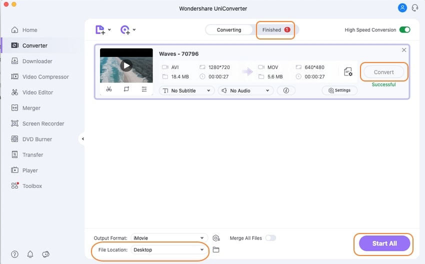The image size is (425, 264).
Task: Expand the No Audio dropdown
Action: pyautogui.click(x=245, y=90)
